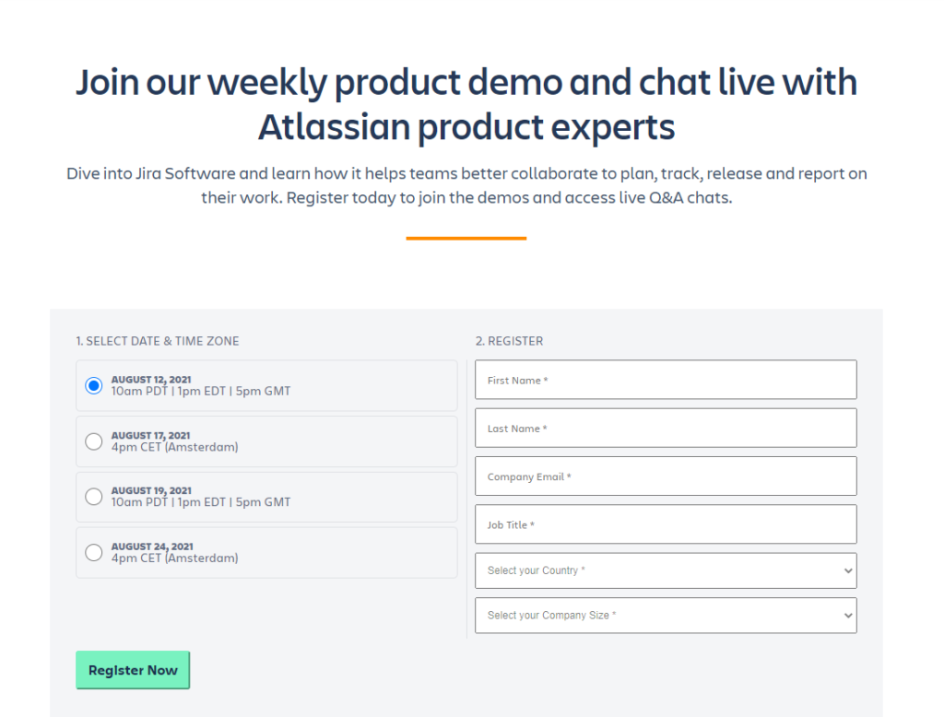Select the August 12, 2021 session

click(x=93, y=385)
